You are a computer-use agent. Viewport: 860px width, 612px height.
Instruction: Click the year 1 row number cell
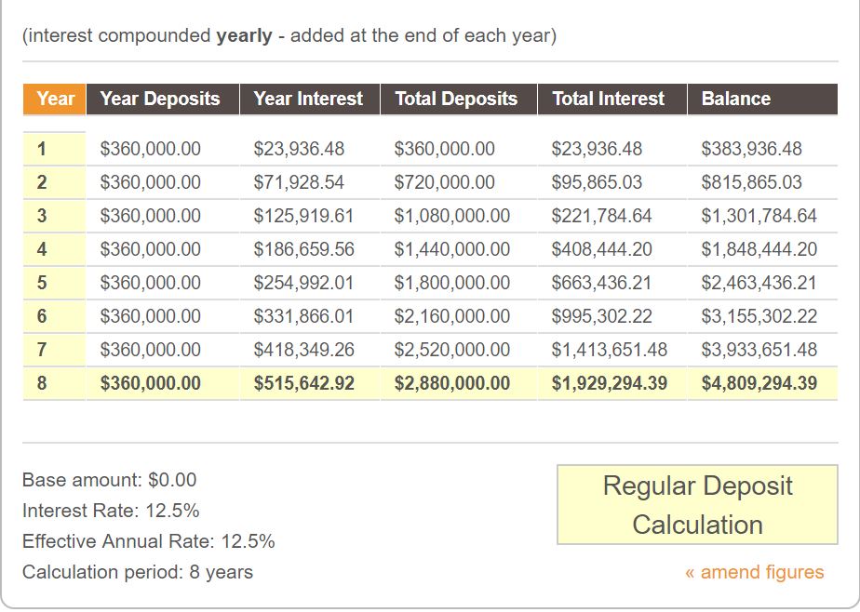click(42, 149)
